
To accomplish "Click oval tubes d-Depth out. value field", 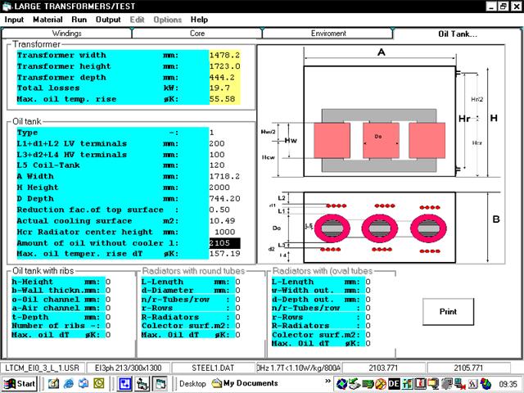I will coord(368,300).
